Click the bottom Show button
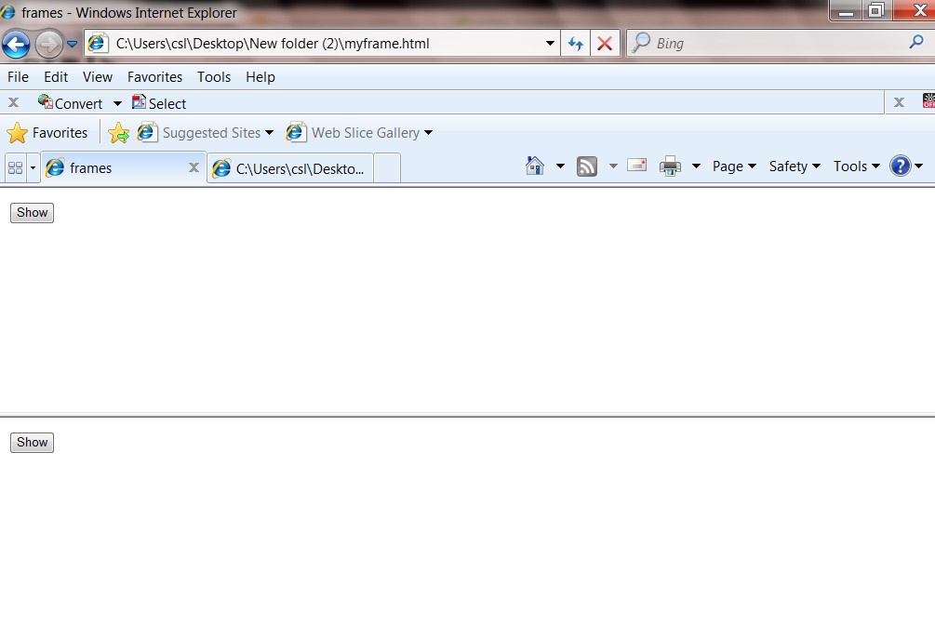 [x=31, y=442]
